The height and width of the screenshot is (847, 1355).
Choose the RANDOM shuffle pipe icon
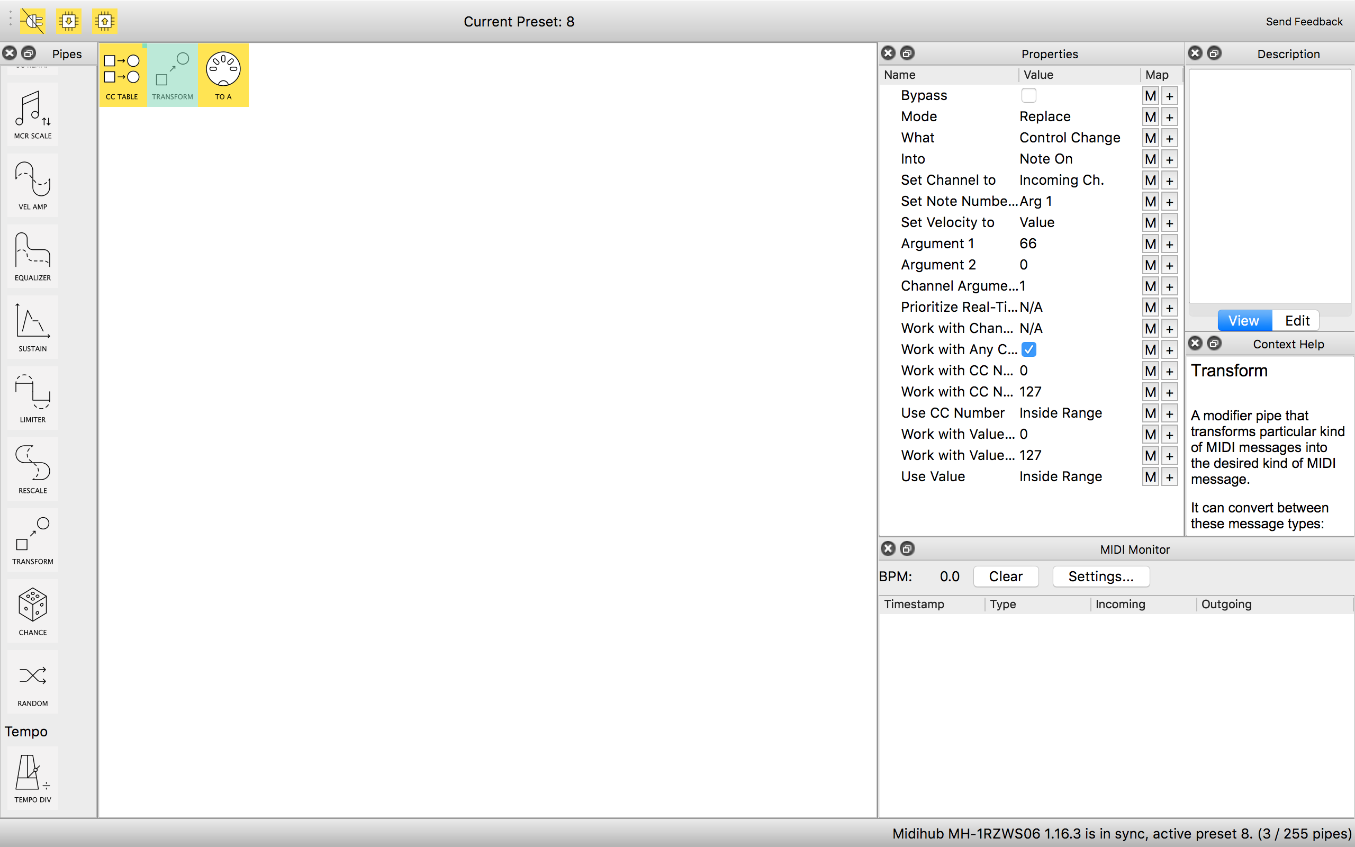32,681
